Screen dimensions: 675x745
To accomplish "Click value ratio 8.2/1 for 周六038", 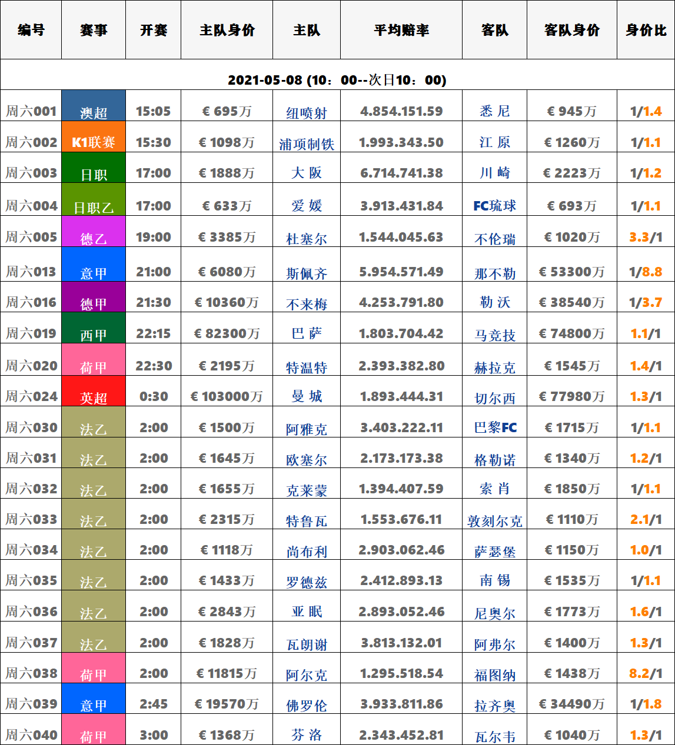I will (646, 673).
